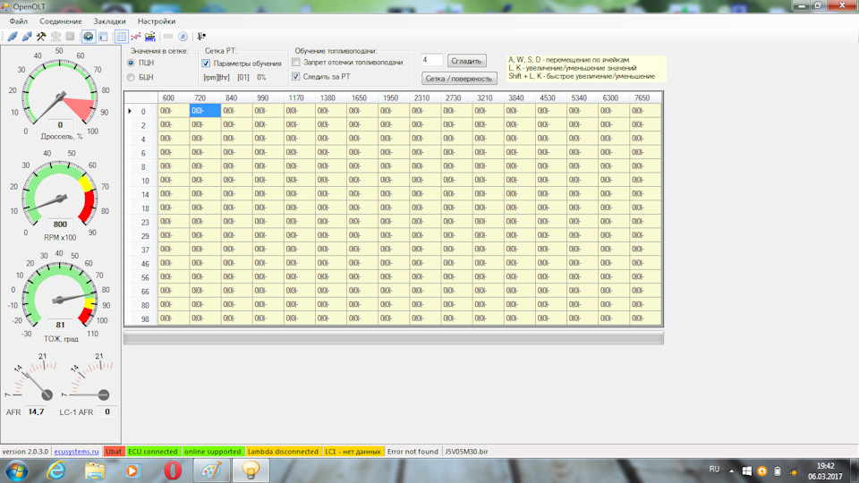The height and width of the screenshot is (483, 859).
Task: Click the RPM gauge value box showing 800
Action: 60,224
